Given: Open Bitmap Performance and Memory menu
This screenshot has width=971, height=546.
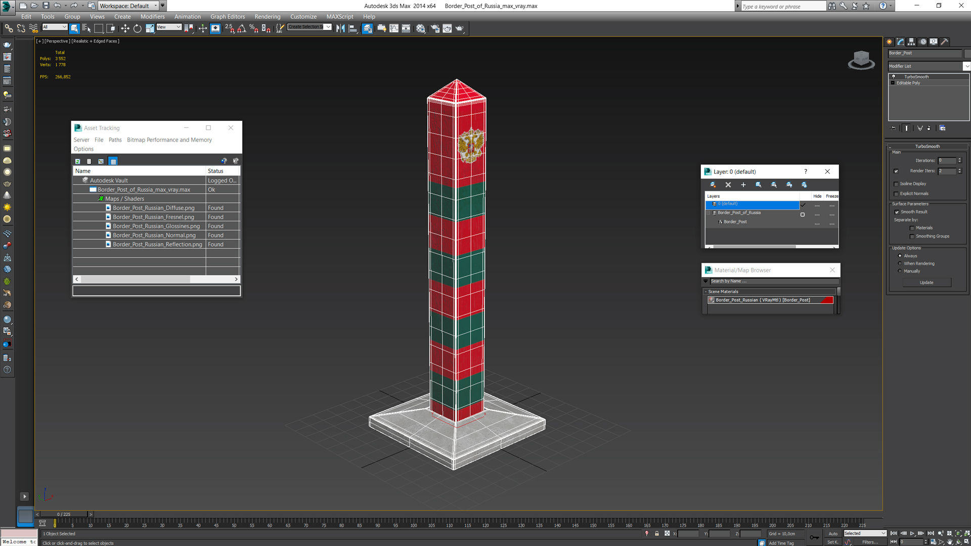Looking at the screenshot, I should [169, 140].
